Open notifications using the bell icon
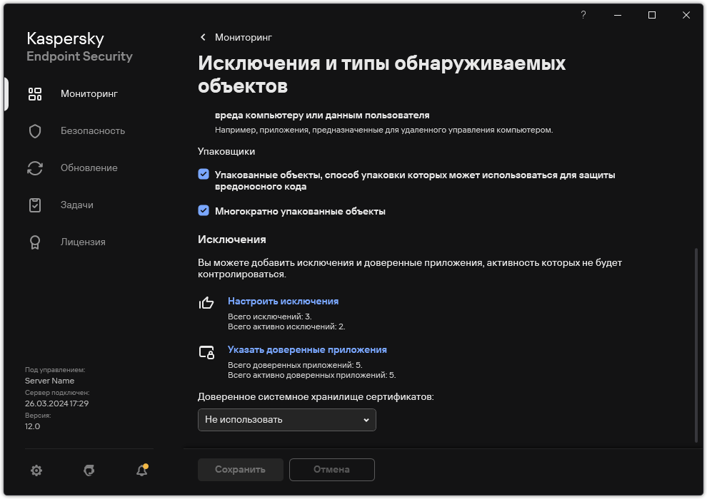Image resolution: width=707 pixels, height=499 pixels. pyautogui.click(x=141, y=471)
